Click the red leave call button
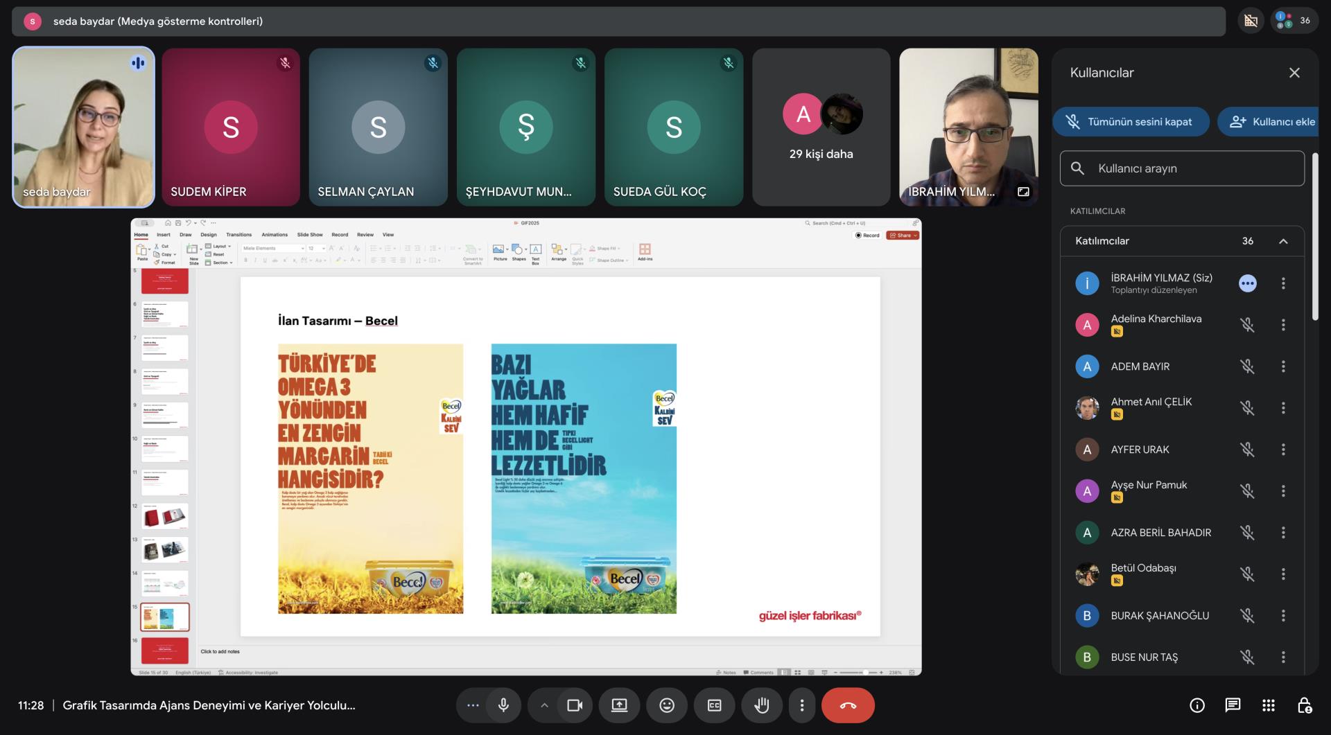 (847, 705)
